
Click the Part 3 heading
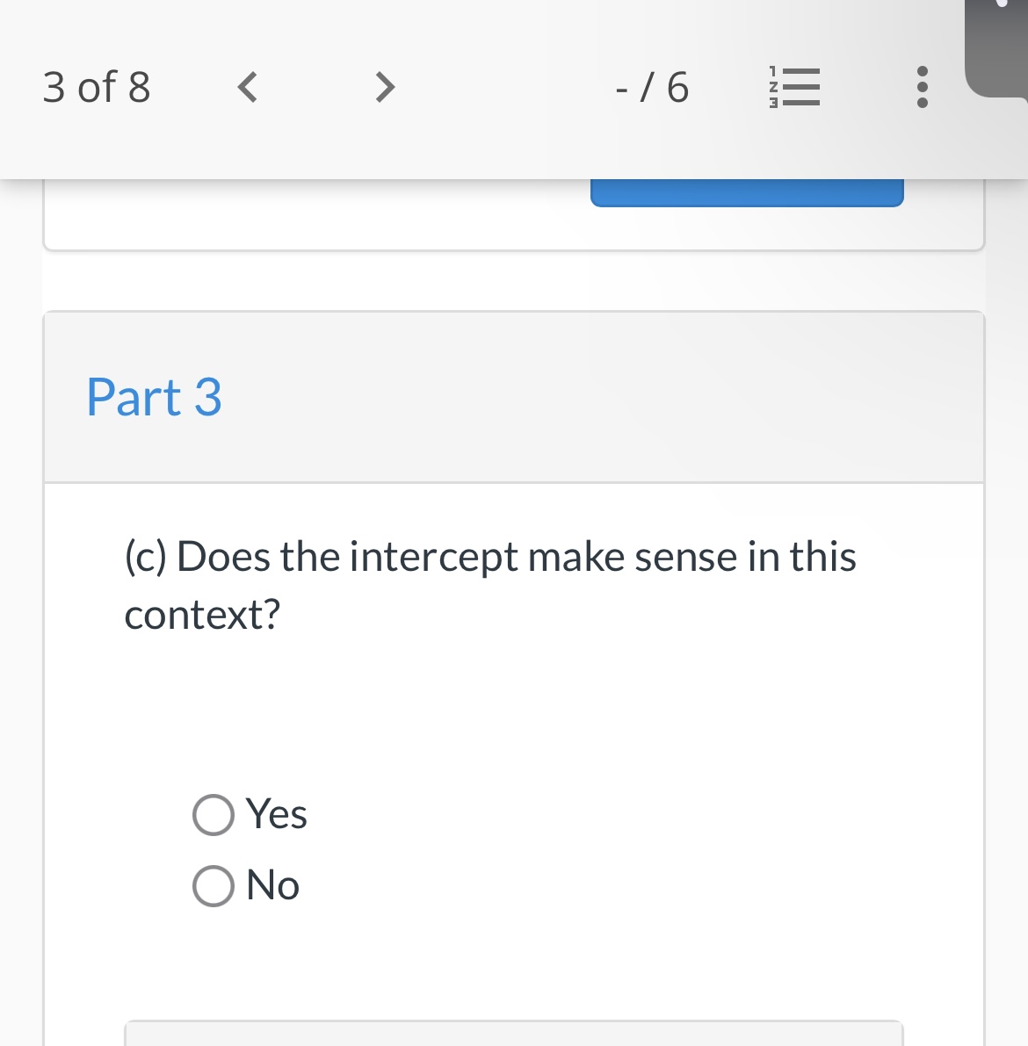[154, 398]
